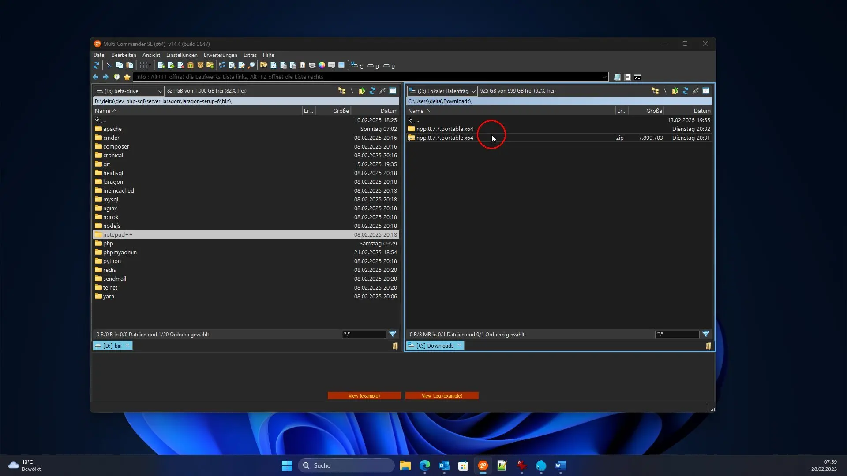Open left panel drive dropdown beta-drive
The height and width of the screenshot is (476, 847).
point(129,91)
